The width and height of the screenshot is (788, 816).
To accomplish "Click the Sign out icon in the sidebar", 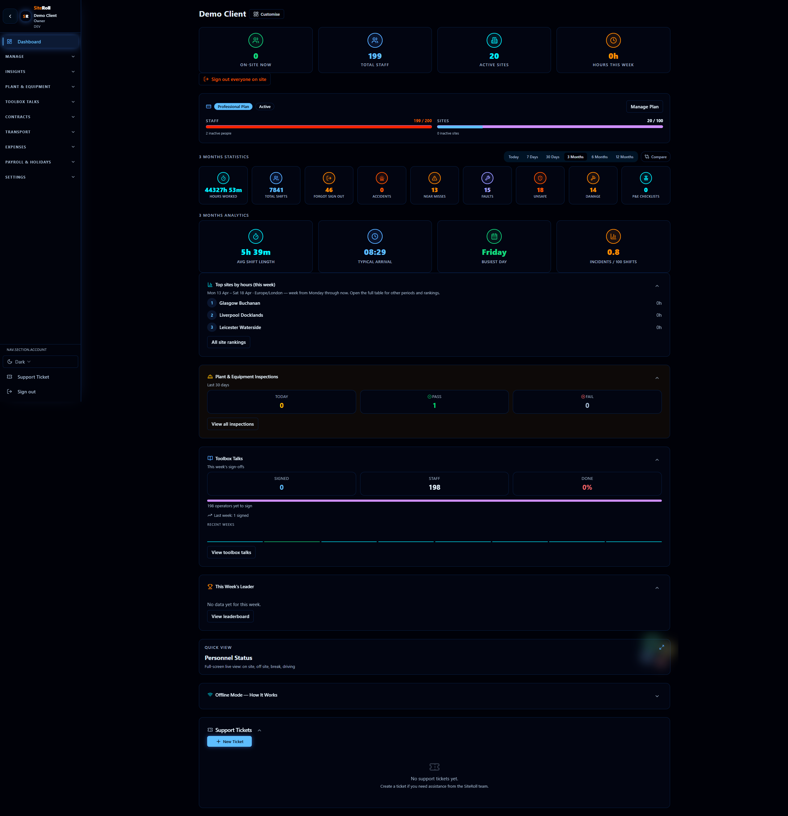I will tap(10, 391).
